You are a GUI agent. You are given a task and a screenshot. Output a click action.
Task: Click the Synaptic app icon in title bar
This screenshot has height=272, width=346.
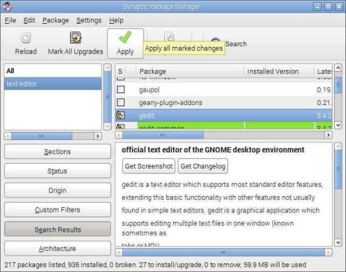click(8, 7)
